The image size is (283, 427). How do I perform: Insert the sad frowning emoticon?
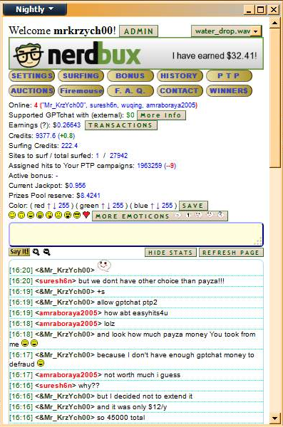point(58,215)
